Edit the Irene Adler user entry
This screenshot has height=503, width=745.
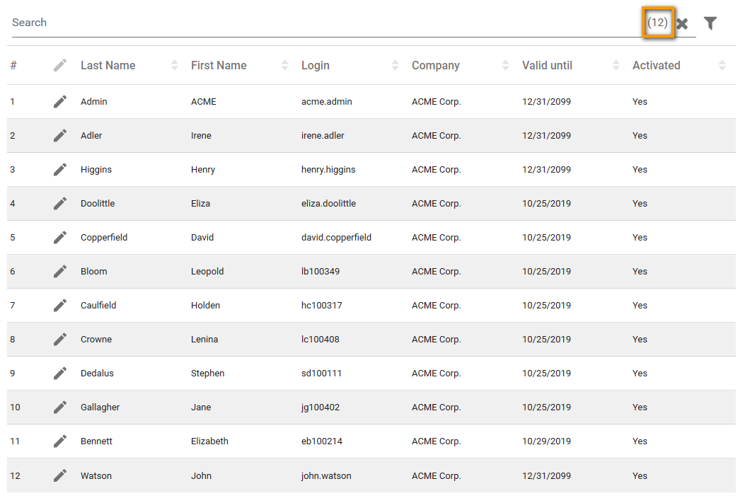click(x=60, y=136)
